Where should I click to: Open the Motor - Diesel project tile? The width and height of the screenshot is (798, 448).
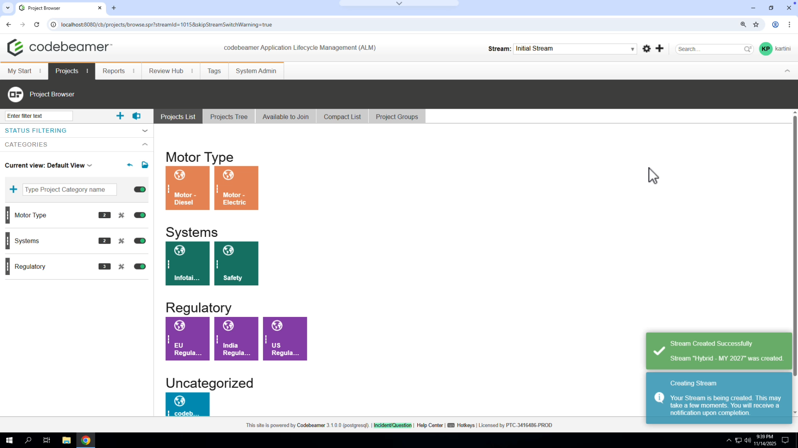click(187, 188)
